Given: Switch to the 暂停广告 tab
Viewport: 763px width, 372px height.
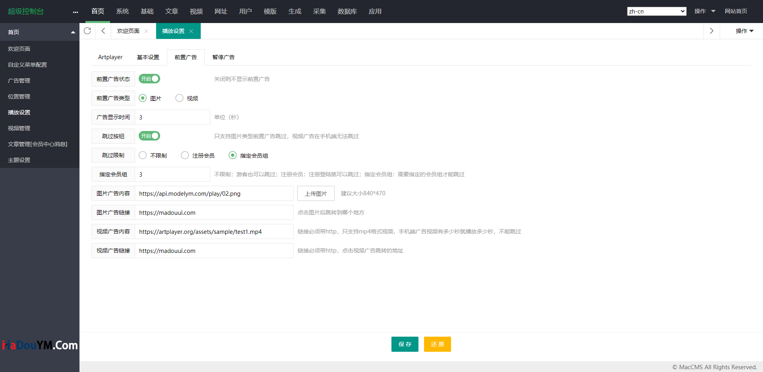Looking at the screenshot, I should 223,57.
